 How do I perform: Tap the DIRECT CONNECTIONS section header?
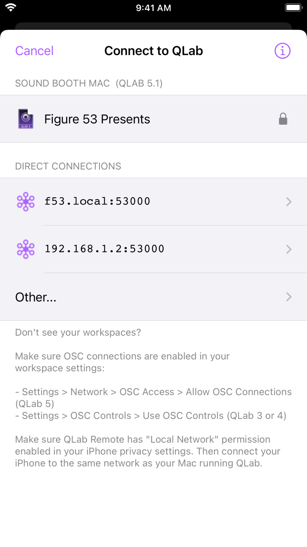point(68,166)
